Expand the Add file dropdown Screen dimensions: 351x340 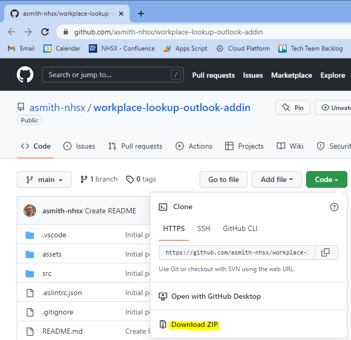click(277, 179)
